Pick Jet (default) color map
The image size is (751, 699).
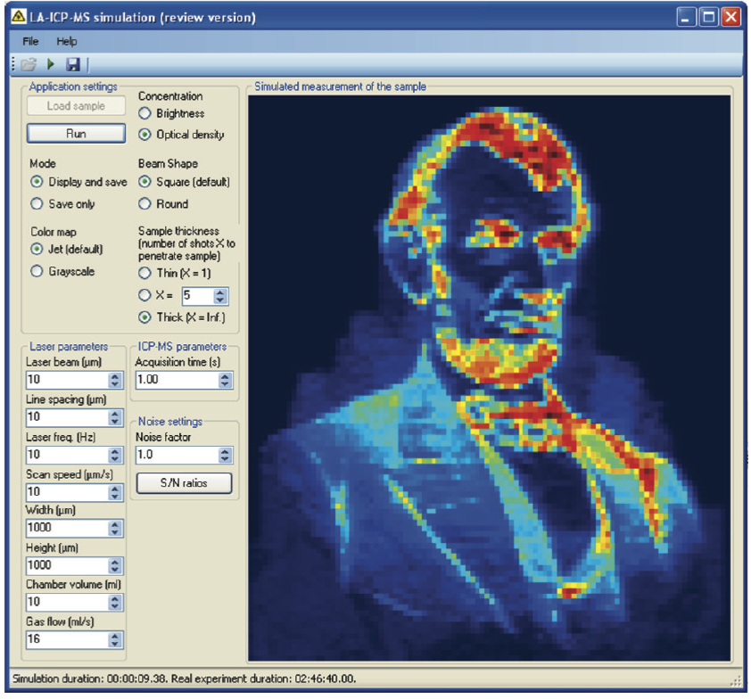(37, 249)
